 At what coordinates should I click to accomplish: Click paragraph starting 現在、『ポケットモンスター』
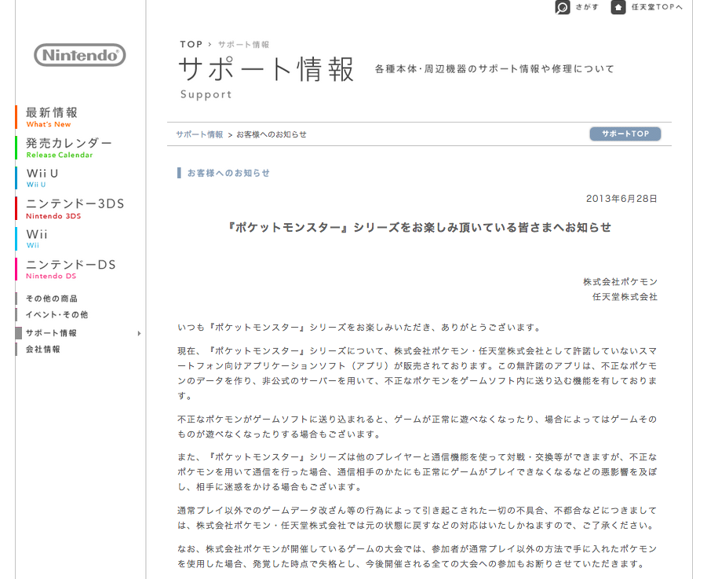[417, 373]
